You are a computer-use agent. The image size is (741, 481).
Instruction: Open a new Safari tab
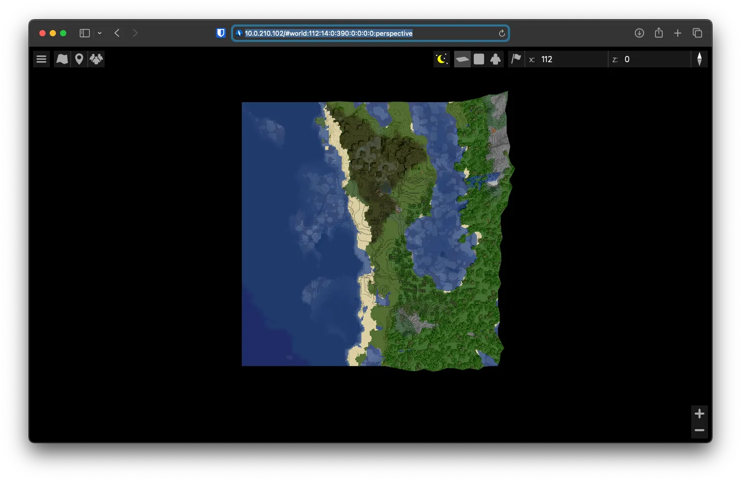[x=678, y=33]
